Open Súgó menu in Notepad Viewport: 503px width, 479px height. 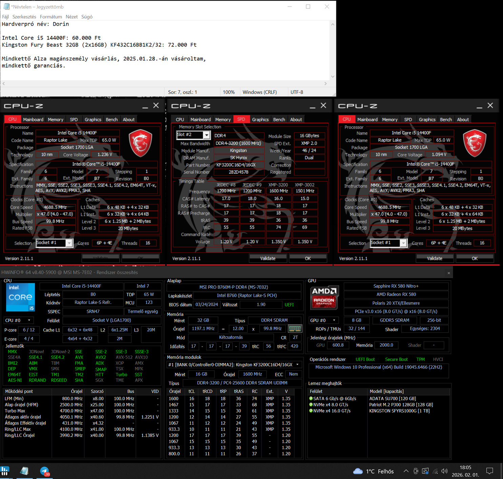coord(87,17)
